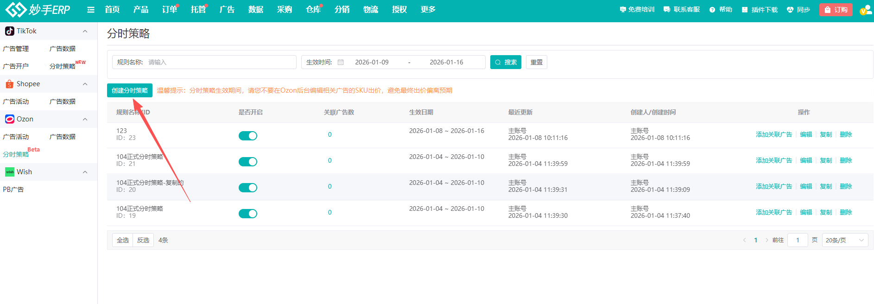Screen dimensions: 874x304
Task: Open the 20条/页 page size dropdown
Action: coord(845,240)
